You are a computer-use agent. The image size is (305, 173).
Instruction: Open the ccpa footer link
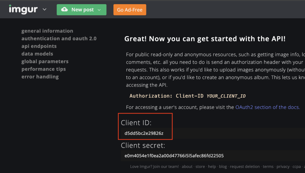297,167
